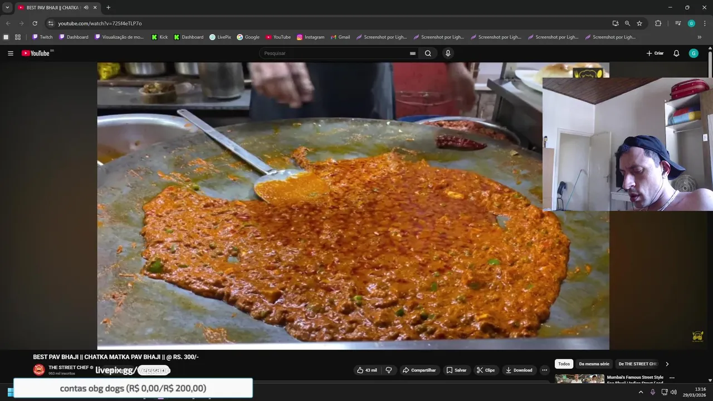
Task: Open the apps grid shortcut in bookmarks bar
Action: pyautogui.click(x=18, y=37)
